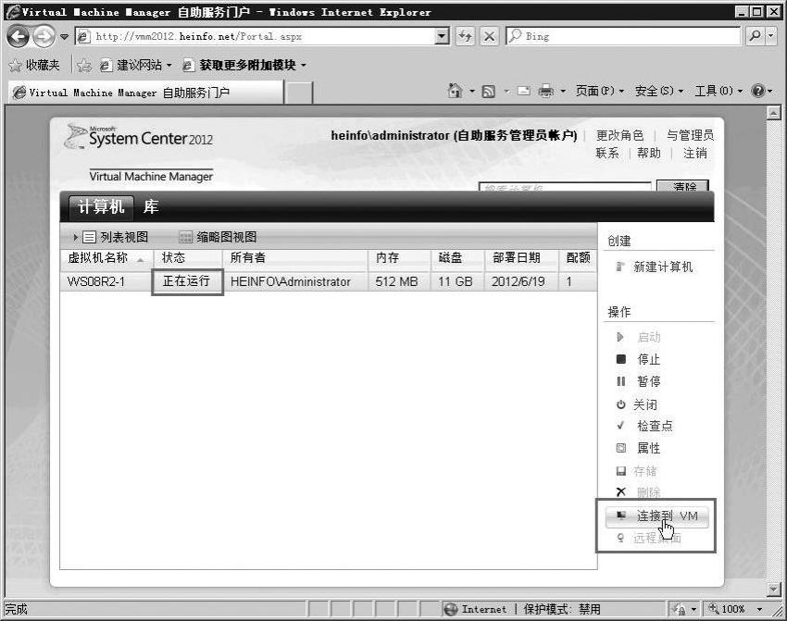Click the 远程桌面 remote desktop action

tap(648, 539)
